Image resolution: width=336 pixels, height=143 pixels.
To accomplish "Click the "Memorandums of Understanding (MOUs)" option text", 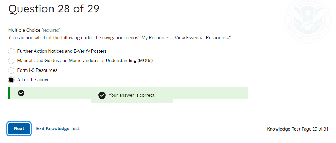I will (116, 61).
